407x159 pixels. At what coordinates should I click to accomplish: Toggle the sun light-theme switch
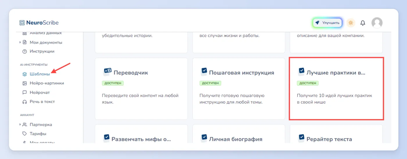click(351, 23)
